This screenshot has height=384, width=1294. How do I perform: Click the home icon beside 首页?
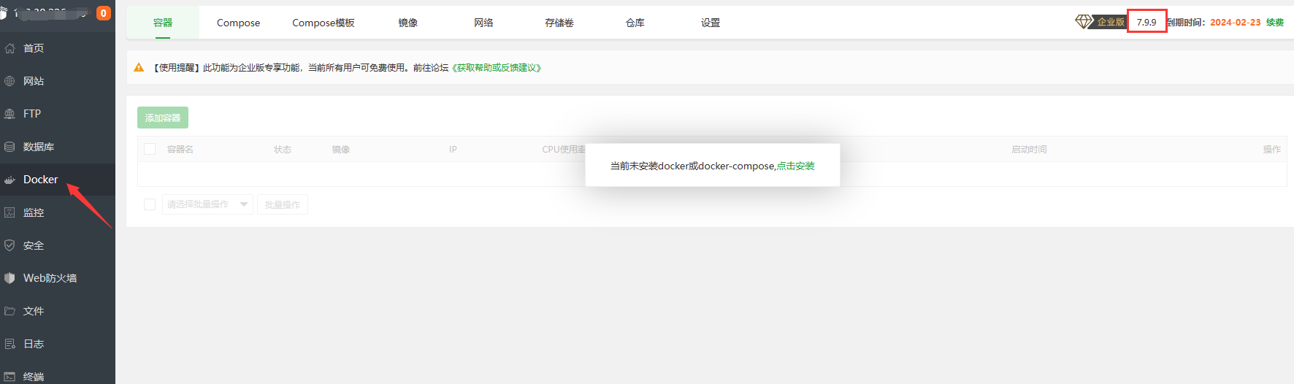click(x=9, y=48)
